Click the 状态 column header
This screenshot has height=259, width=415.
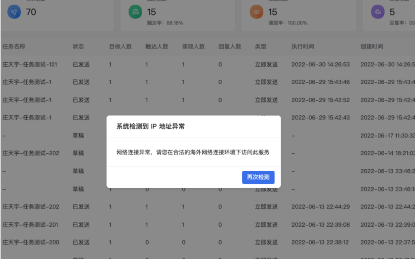click(x=78, y=47)
